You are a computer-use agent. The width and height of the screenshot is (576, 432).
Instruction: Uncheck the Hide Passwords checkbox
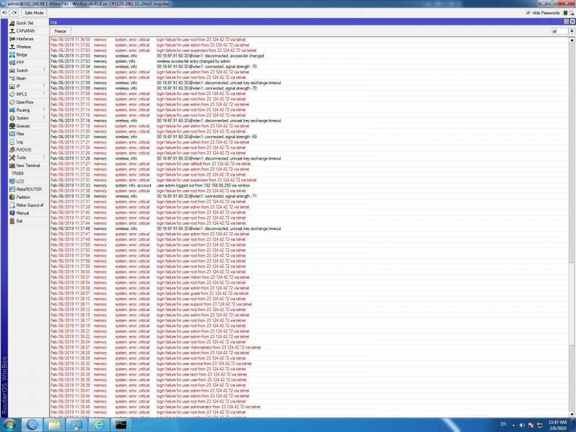coord(529,13)
